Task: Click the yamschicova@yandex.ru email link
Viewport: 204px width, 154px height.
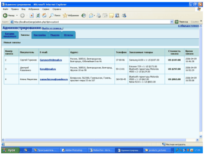Action: click(x=54, y=79)
